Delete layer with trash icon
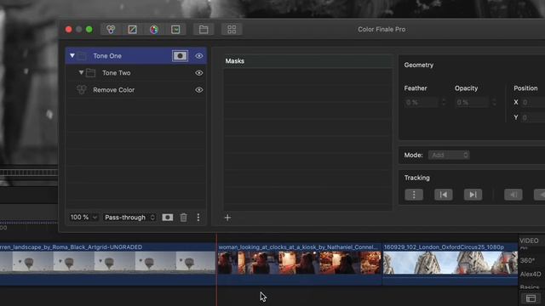 click(184, 218)
